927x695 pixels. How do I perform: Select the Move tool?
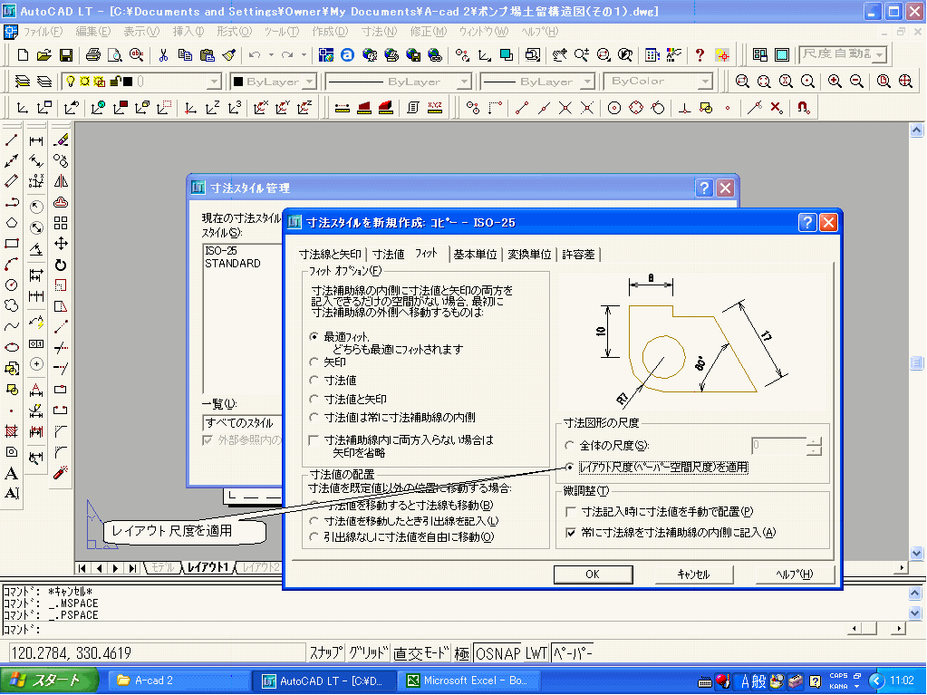(61, 244)
